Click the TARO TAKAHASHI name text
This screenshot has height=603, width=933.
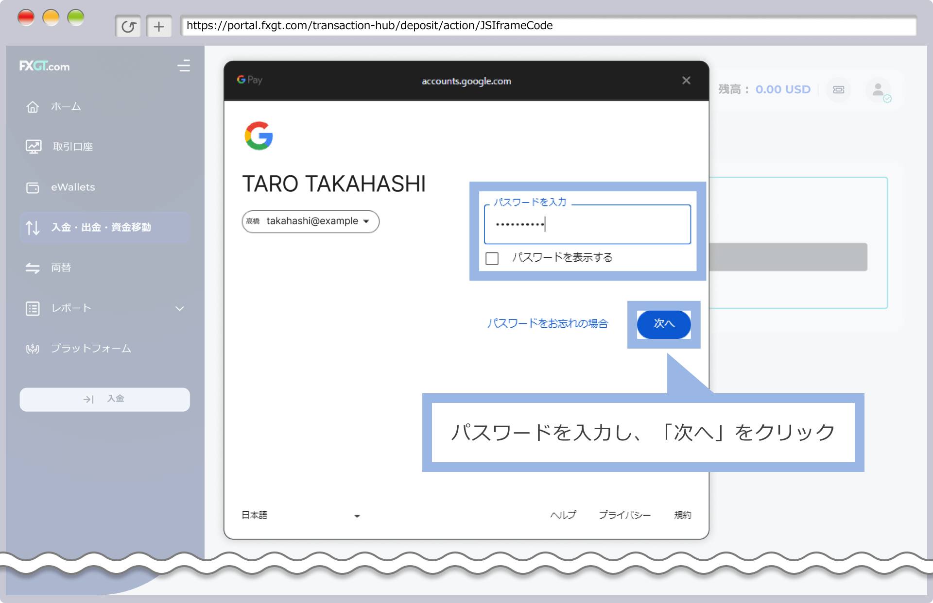(334, 184)
